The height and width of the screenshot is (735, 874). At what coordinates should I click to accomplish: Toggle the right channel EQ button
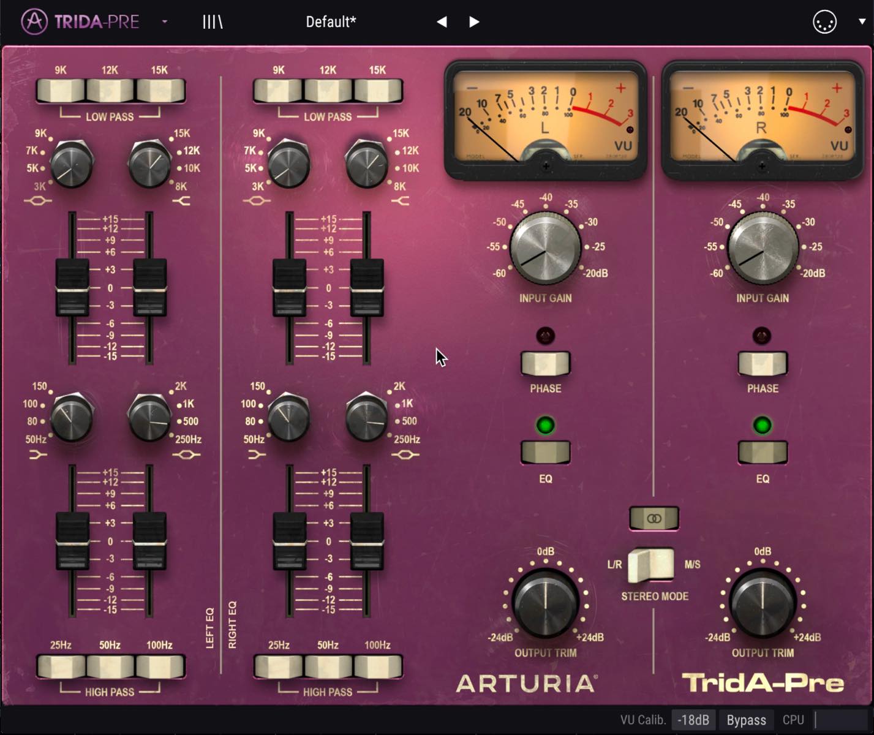(763, 452)
